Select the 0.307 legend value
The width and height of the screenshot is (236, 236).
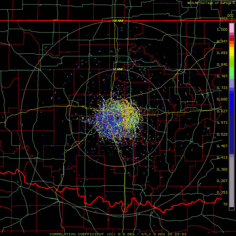coord(222,181)
